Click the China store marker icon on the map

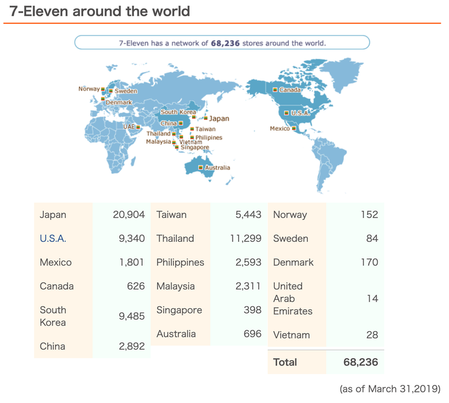click(x=181, y=123)
